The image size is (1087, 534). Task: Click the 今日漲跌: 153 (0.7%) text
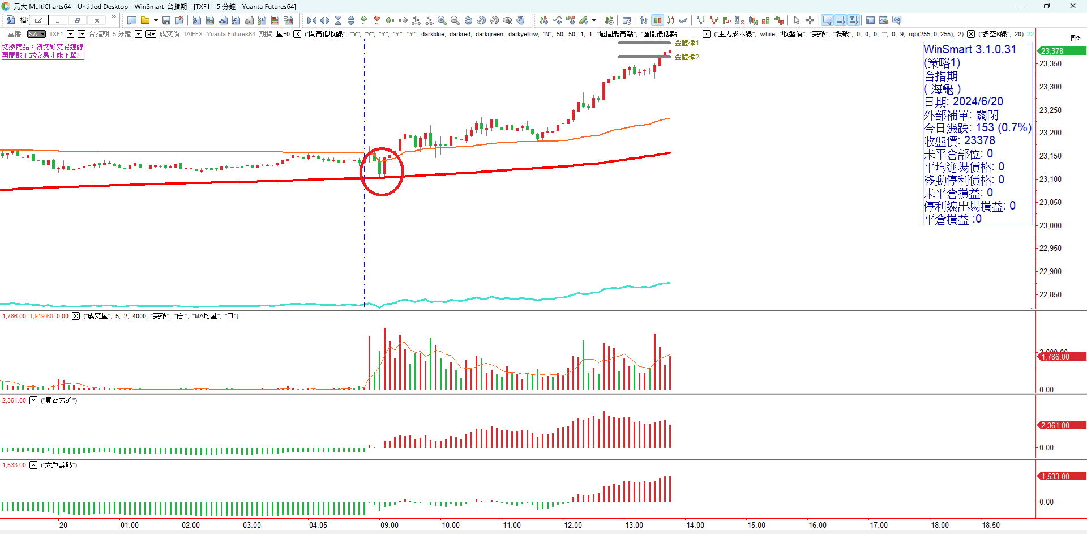[x=977, y=127]
